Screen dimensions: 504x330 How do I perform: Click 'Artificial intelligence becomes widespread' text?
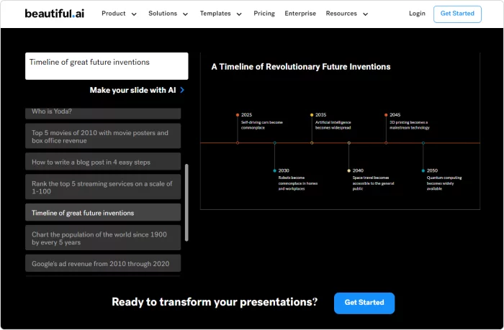pos(333,125)
